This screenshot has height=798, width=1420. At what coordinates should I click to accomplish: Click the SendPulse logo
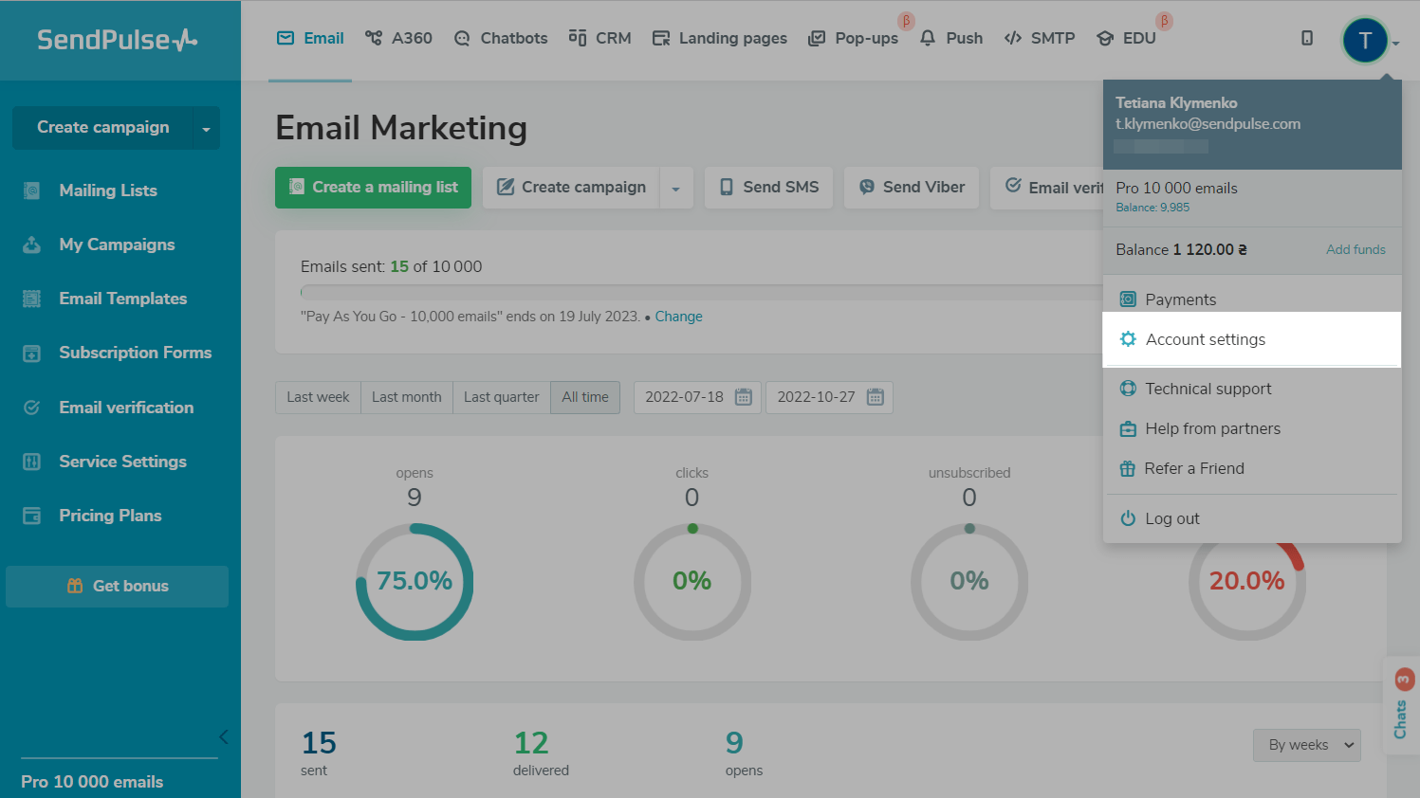tap(118, 40)
